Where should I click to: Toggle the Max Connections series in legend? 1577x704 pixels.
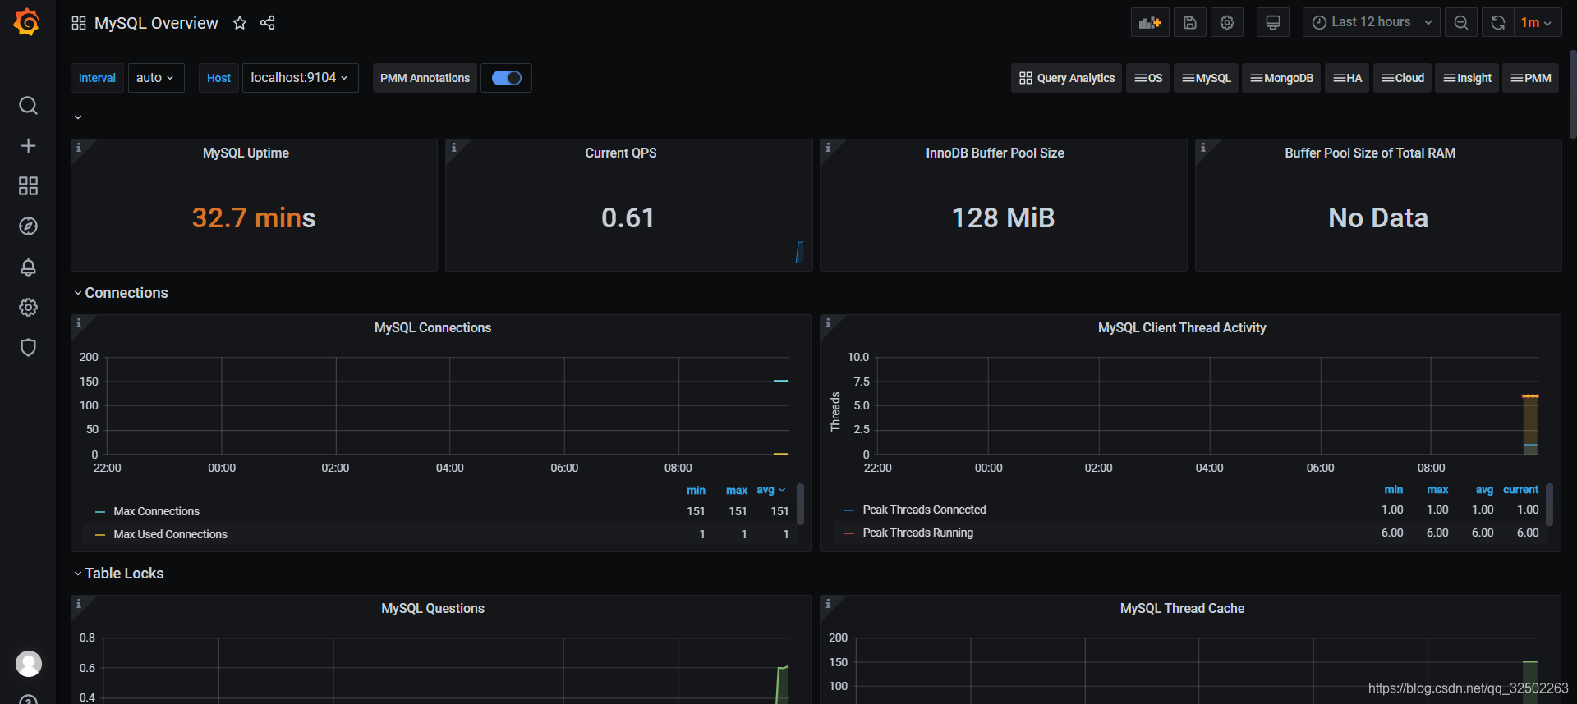tap(156, 511)
